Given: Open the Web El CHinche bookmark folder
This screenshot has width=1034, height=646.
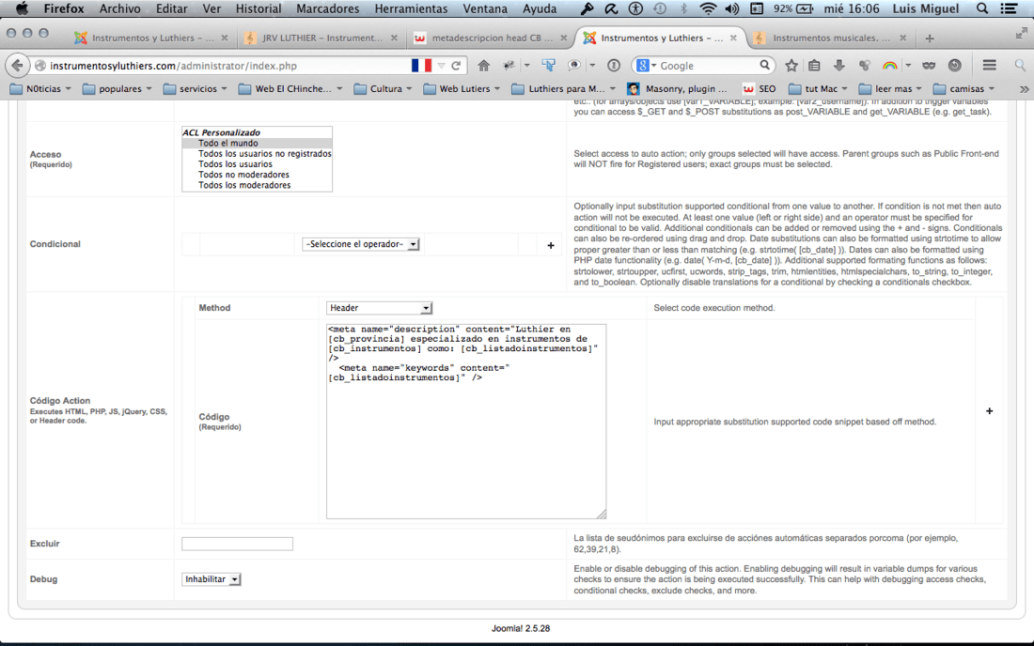Looking at the screenshot, I should pos(290,89).
